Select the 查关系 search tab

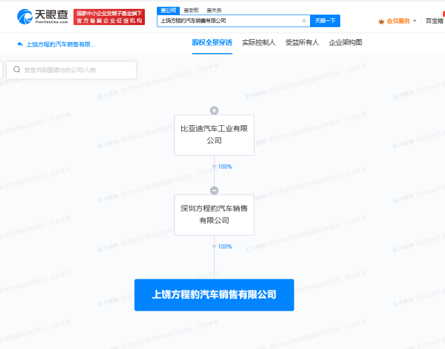point(214,10)
